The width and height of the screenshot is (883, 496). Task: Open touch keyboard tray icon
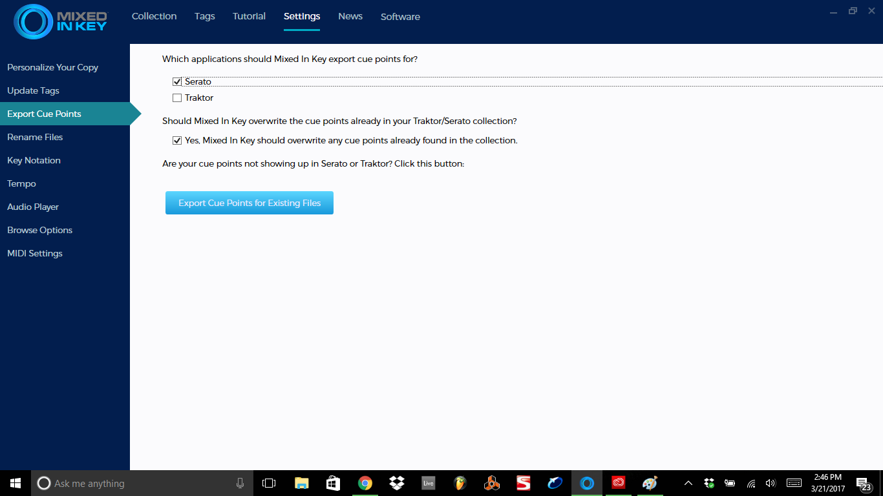point(794,483)
